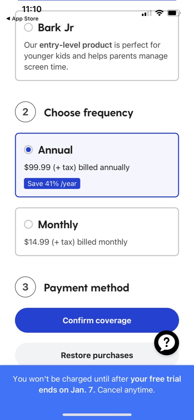The height and width of the screenshot is (420, 194).
Task: Tap the Save 41% /year badge
Action: 52,184
